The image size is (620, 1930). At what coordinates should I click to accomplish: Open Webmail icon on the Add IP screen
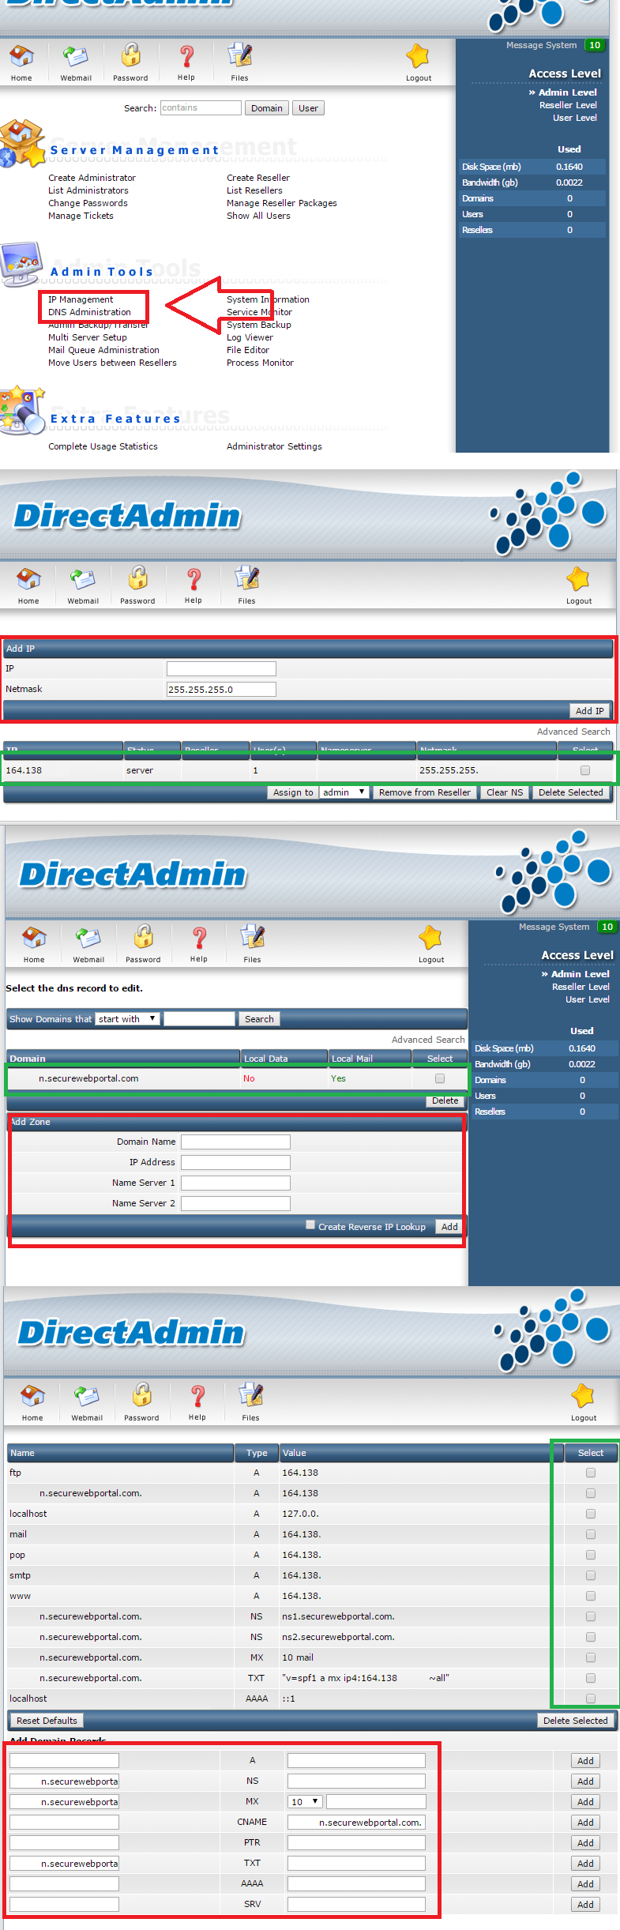pos(83,579)
